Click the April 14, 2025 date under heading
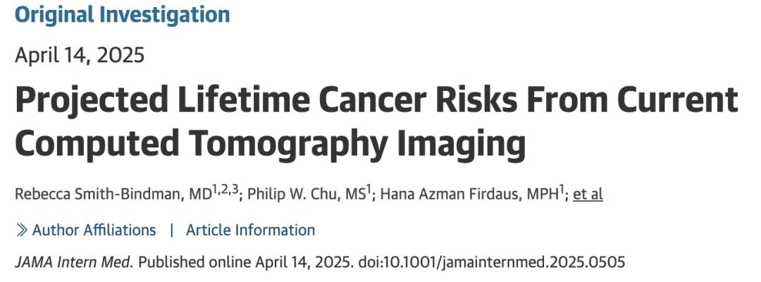The height and width of the screenshot is (282, 761). tap(80, 55)
